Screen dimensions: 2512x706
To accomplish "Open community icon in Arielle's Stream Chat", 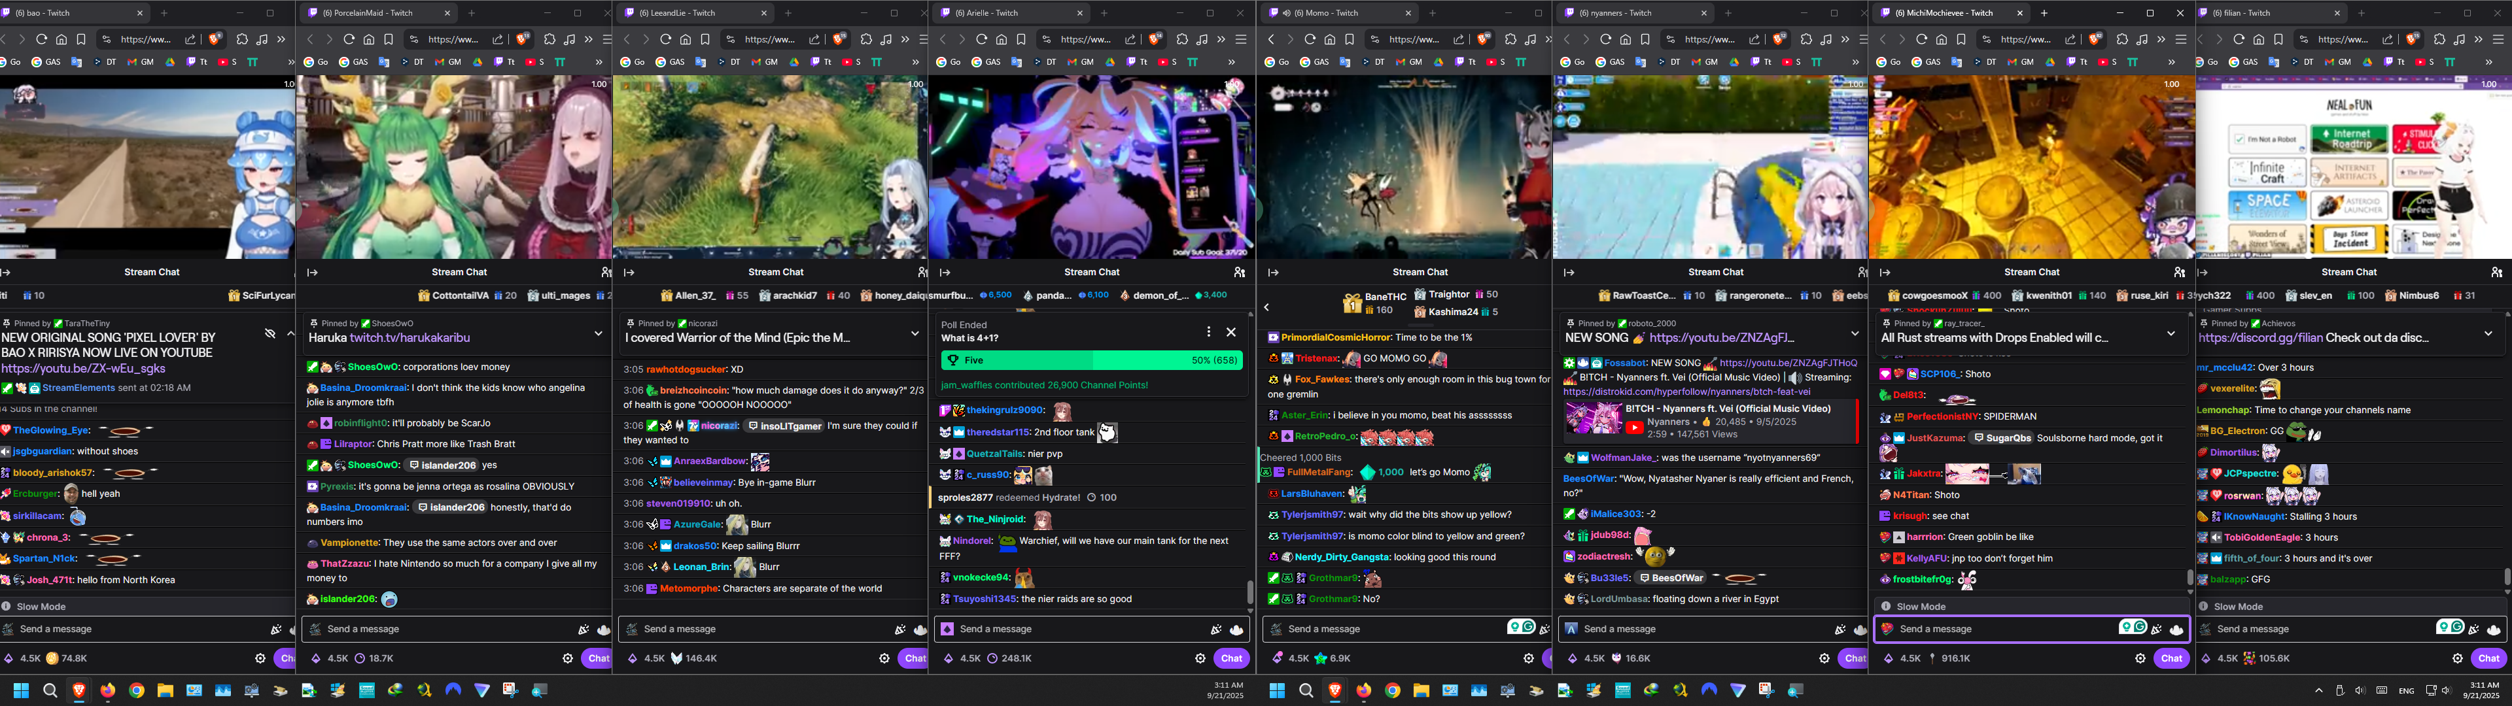I will pyautogui.click(x=1238, y=273).
